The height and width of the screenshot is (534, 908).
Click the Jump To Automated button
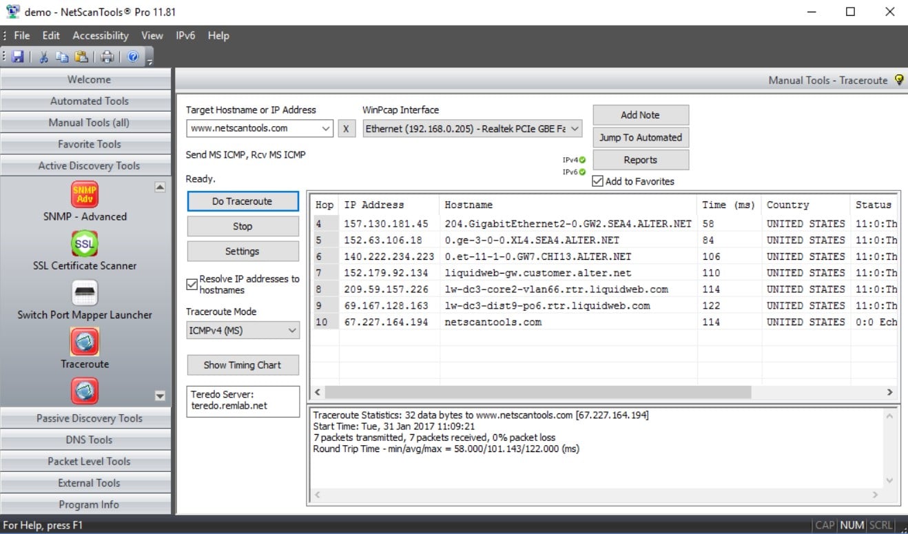[640, 137]
